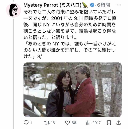This screenshot has height=129, width=128.
Task: Click the retweet count 16
Action: tap(53, 123)
